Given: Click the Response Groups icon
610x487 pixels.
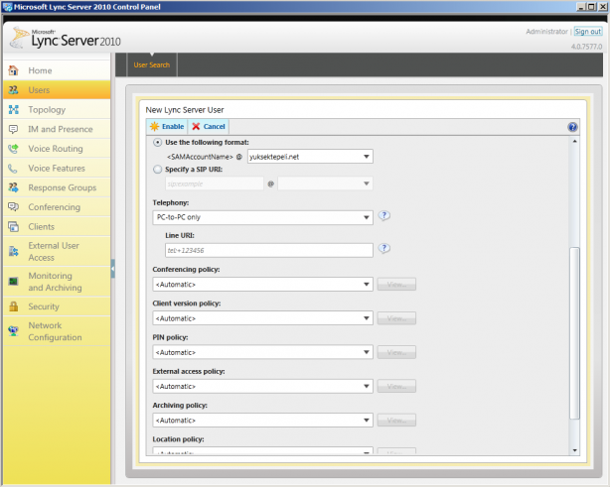Looking at the screenshot, I should coord(13,187).
